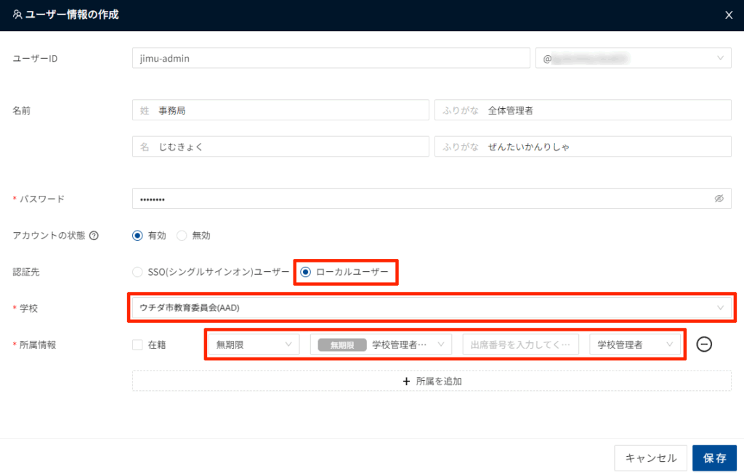Select the 有効 account status radio
This screenshot has width=744, height=475.
click(x=137, y=236)
